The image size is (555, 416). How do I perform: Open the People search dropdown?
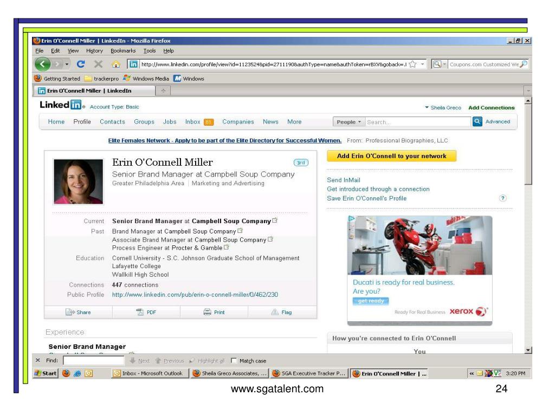pyautogui.click(x=349, y=122)
